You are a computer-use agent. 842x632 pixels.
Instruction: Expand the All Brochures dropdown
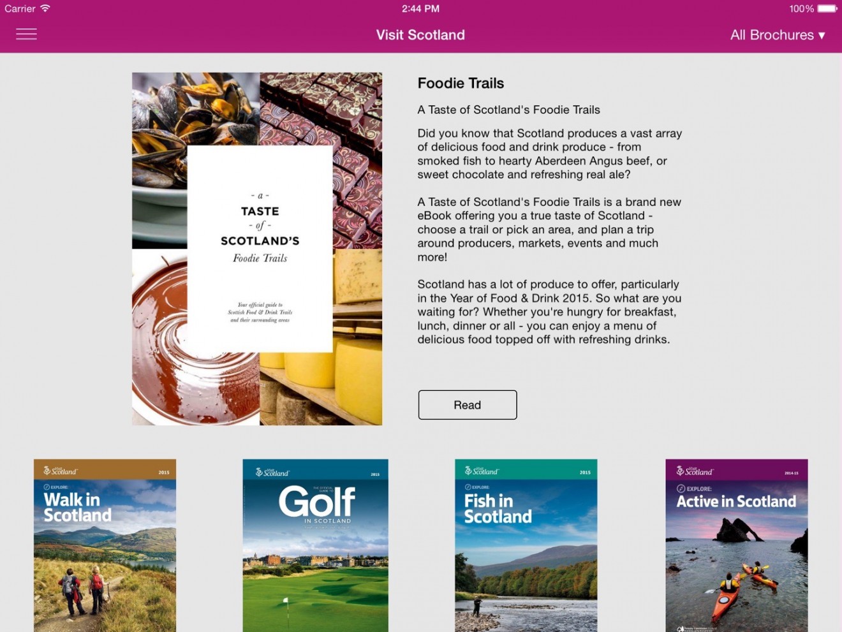coord(778,35)
